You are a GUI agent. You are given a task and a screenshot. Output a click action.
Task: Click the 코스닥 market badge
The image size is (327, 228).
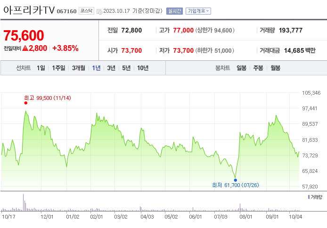pos(86,11)
